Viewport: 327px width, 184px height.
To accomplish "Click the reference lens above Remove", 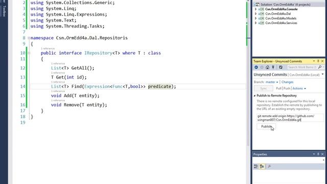I will pos(58,100).
